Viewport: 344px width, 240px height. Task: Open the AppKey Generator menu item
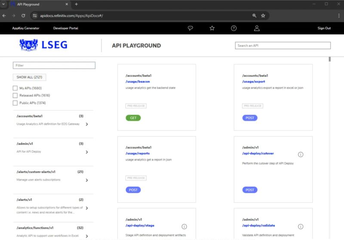(x=26, y=28)
